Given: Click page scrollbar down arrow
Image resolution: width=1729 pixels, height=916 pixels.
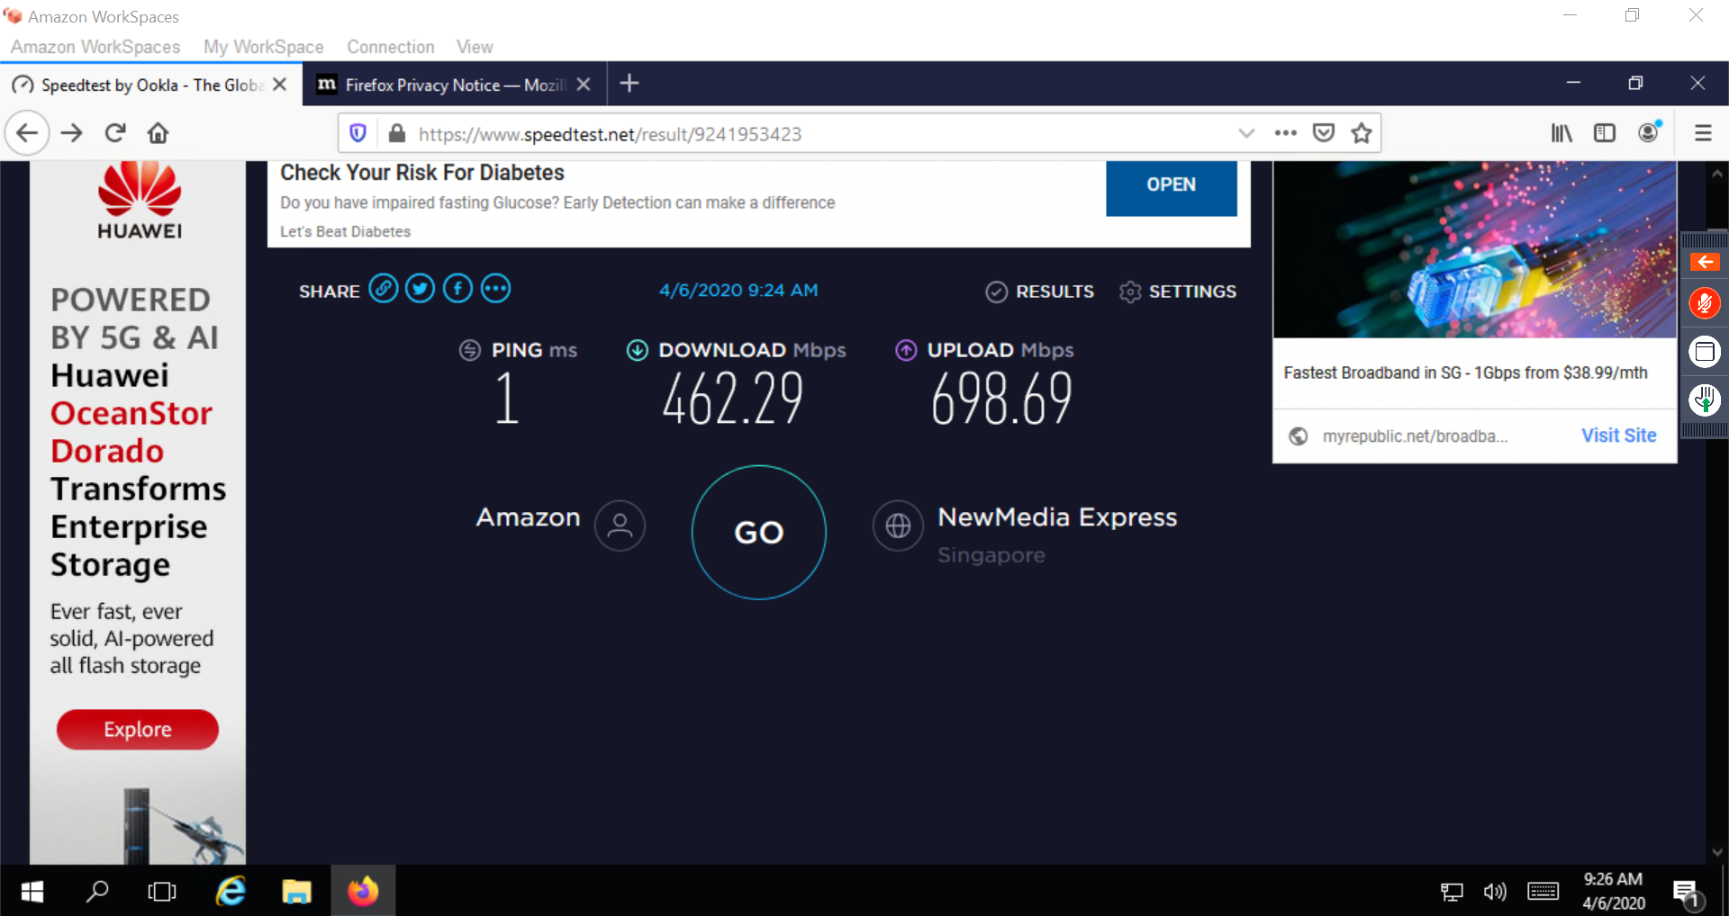Looking at the screenshot, I should click(1716, 851).
